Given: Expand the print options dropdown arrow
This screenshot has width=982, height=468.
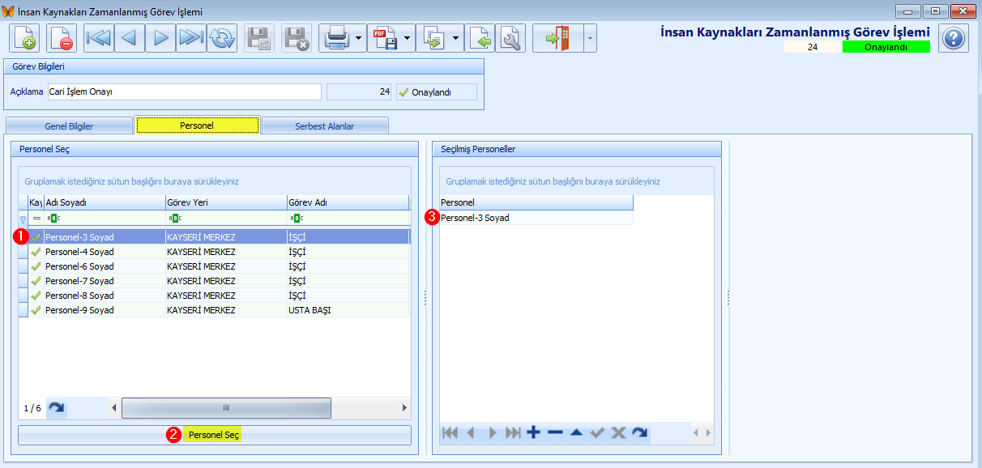Looking at the screenshot, I should pyautogui.click(x=358, y=38).
